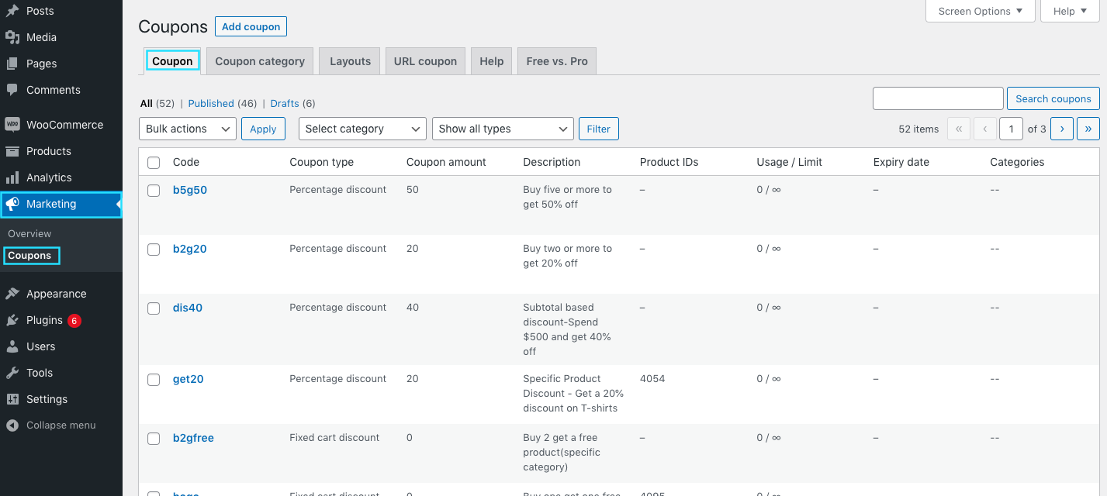Click the Tools wrench icon
Screen dimensions: 1107x496
[x=12, y=373]
